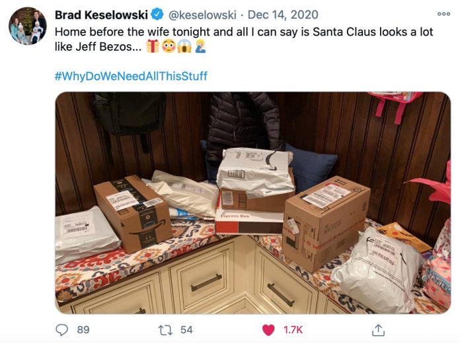Click the blue verified badge
Viewport: 460px width, 343px height.
157,15
